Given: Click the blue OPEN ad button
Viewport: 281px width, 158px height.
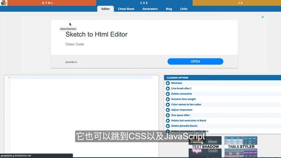Looking at the screenshot, I should click(195, 61).
